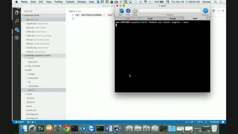Select tasks.json in the file tree
The height and width of the screenshot is (134, 238).
coord(33,62)
